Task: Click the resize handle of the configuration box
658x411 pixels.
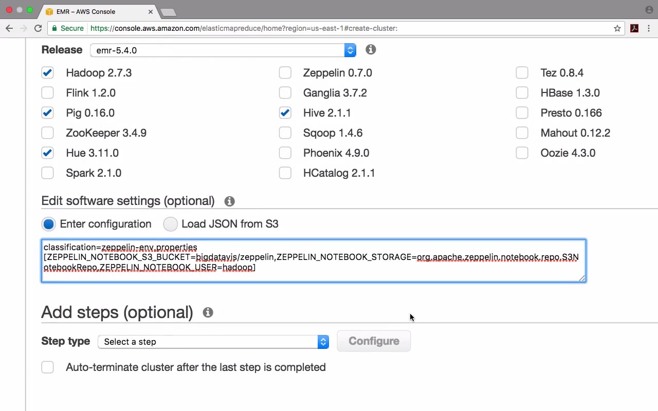Action: [581, 278]
